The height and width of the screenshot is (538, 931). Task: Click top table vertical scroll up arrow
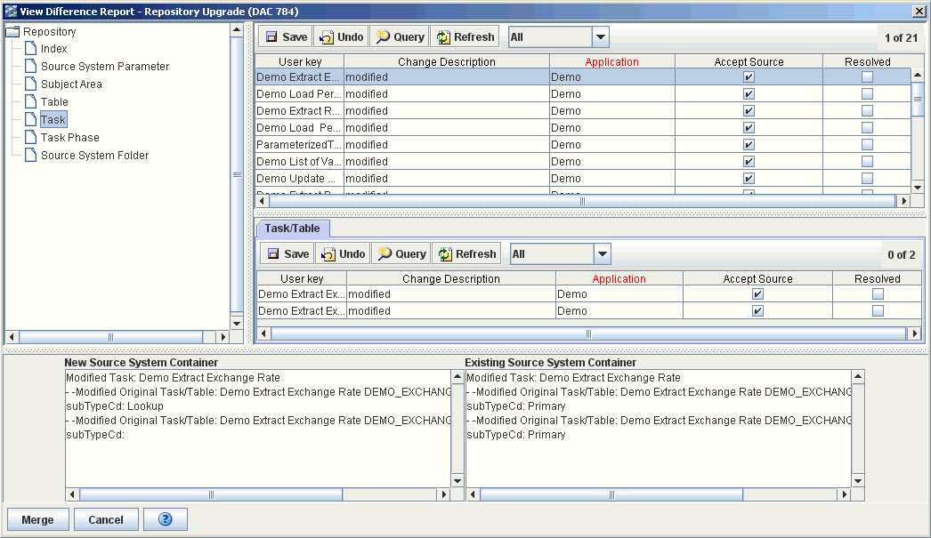coord(918,76)
